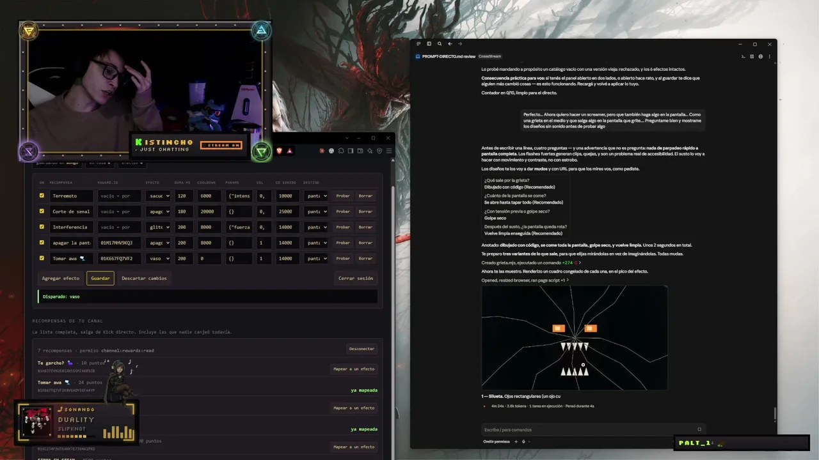Open the hamburger menu in the PROMPT-DIRECTO window

pyautogui.click(x=418, y=44)
